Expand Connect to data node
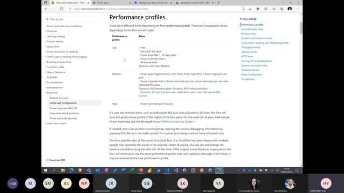The width and height of the screenshot is (344, 193). 45,67
